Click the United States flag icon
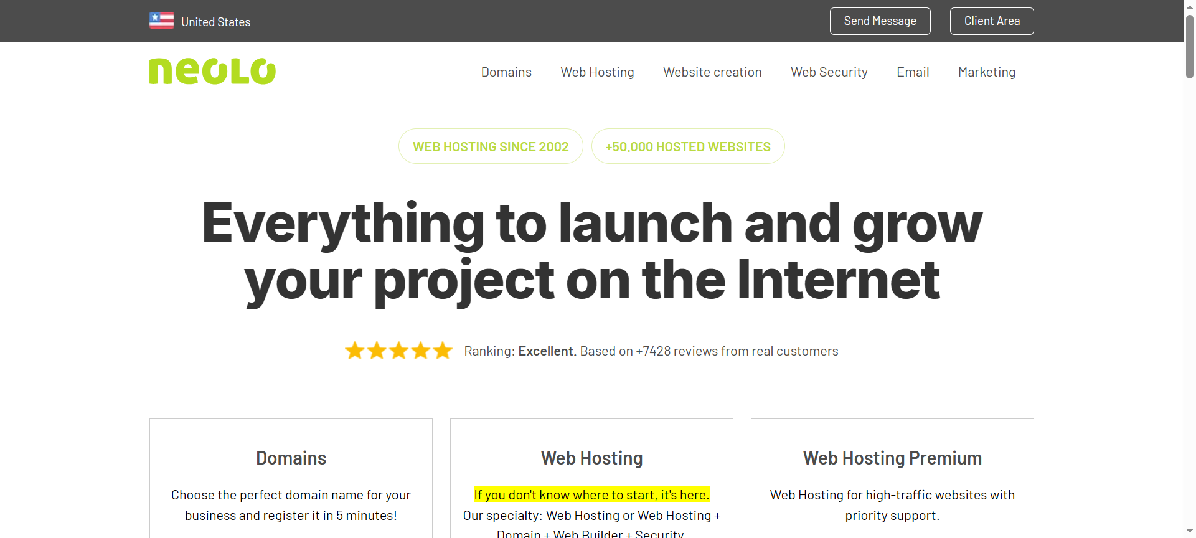1196x538 pixels. (x=161, y=21)
